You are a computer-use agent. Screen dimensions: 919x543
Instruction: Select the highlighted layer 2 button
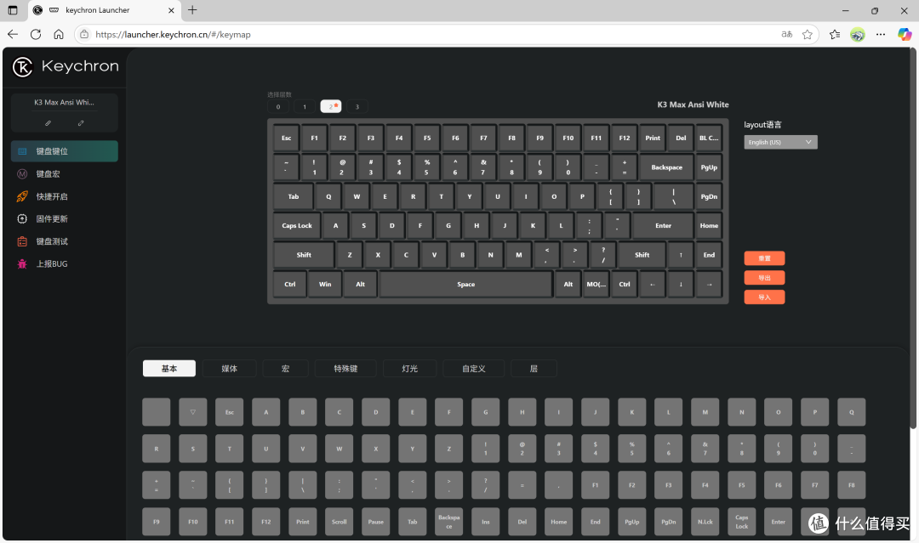330,106
